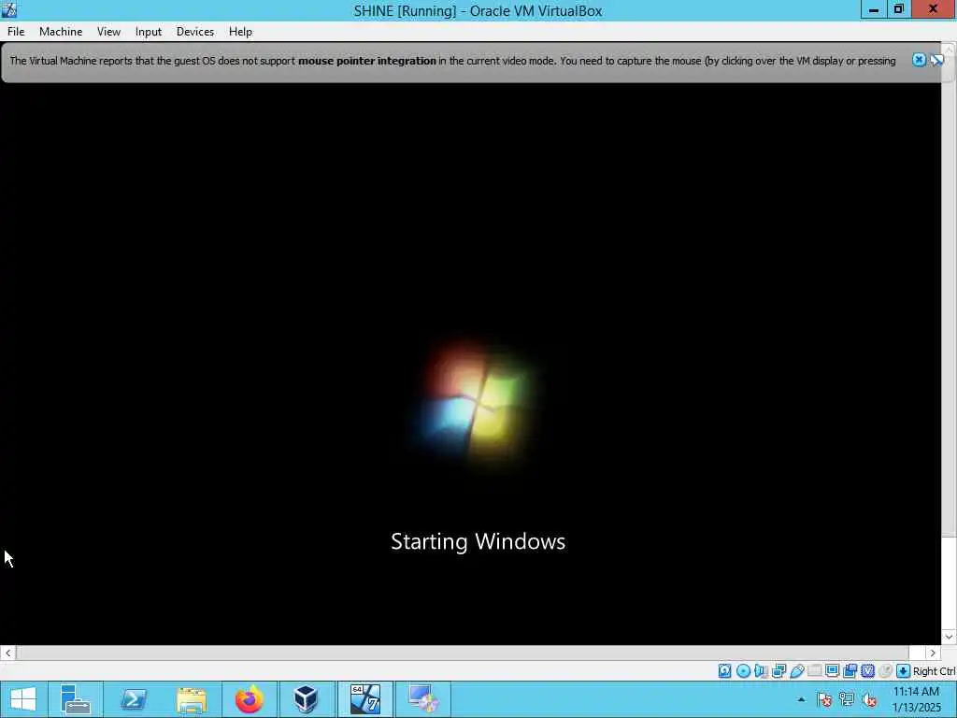The width and height of the screenshot is (957, 718).
Task: Click the network adapters status icon
Action: click(x=778, y=671)
